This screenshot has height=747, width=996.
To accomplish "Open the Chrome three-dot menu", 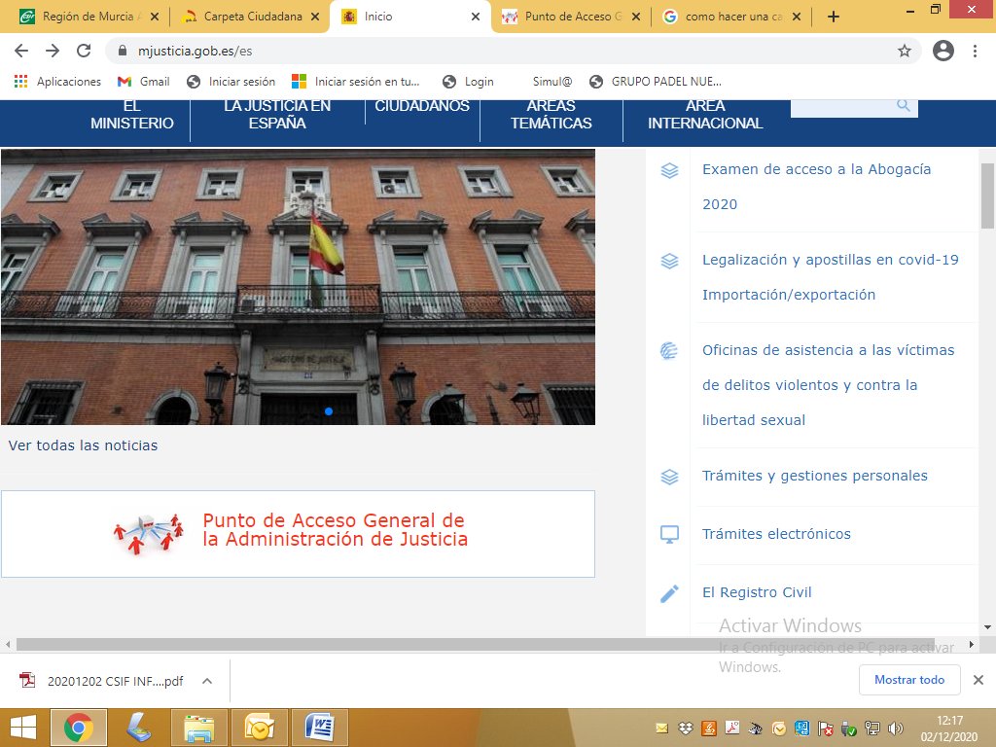I will 975,51.
